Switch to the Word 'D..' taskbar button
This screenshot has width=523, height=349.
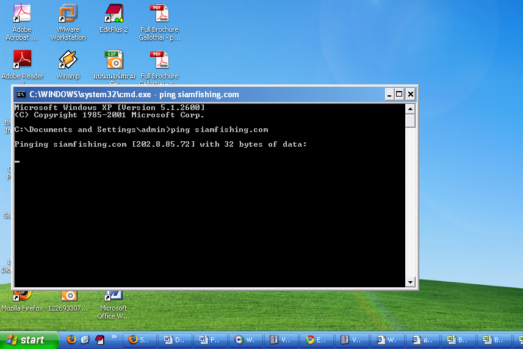tap(175, 340)
